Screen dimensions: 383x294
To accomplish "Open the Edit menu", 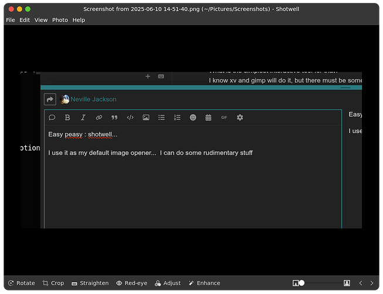I will pos(25,20).
